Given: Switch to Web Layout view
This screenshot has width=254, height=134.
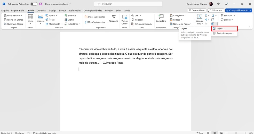Looking at the screenshot, I should (221, 133).
